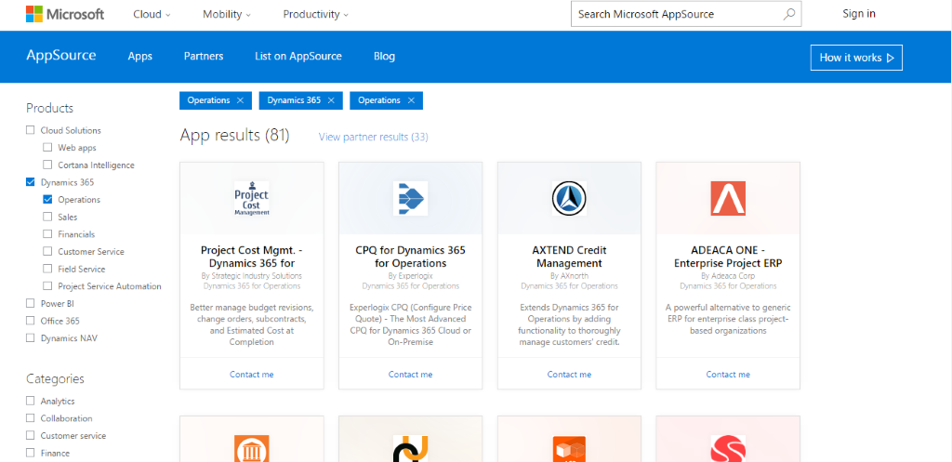Click Contact me for Project Cost Mgmt.

click(x=251, y=374)
